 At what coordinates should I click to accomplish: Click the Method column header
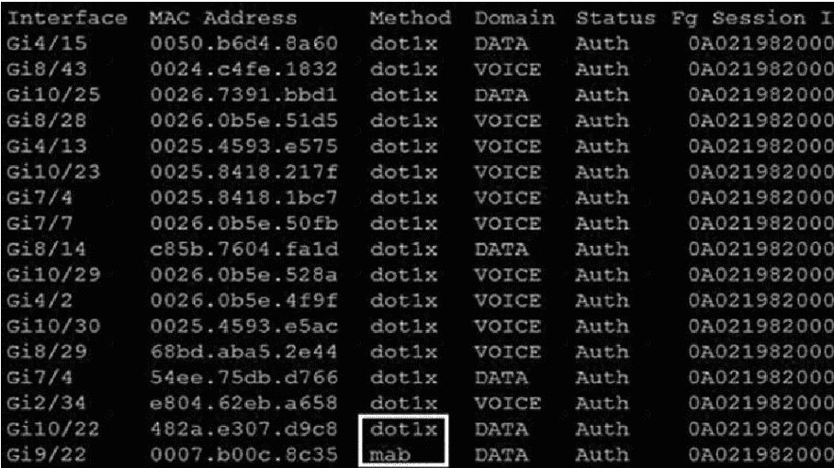pyautogui.click(x=411, y=18)
